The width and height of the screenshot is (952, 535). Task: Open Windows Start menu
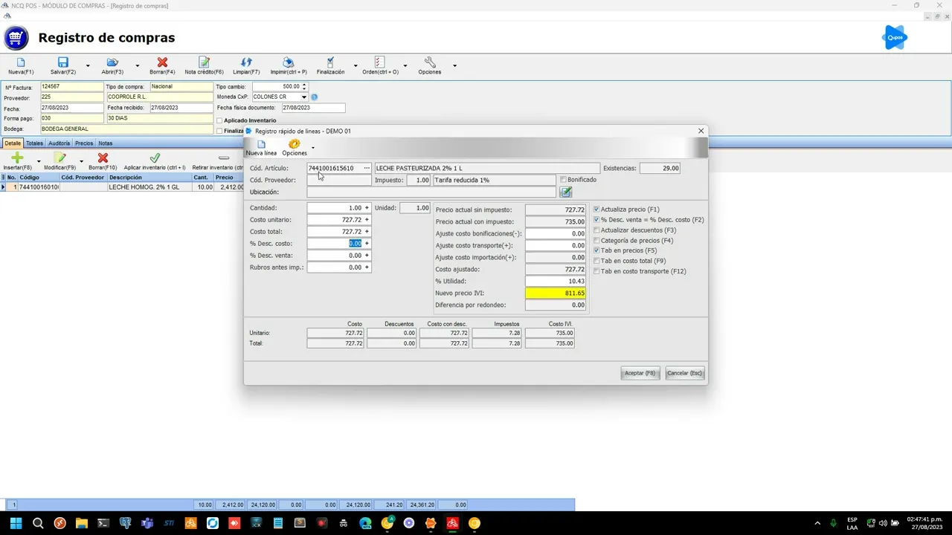click(16, 523)
